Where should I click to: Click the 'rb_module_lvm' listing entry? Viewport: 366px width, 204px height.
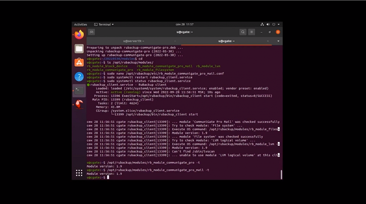[x=208, y=66]
